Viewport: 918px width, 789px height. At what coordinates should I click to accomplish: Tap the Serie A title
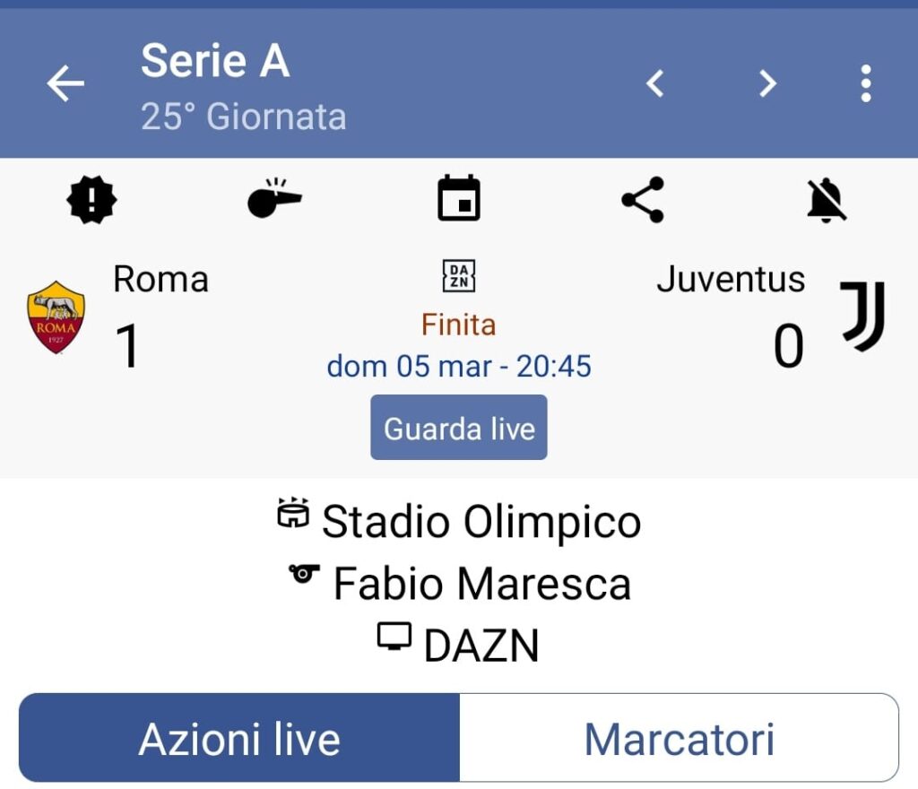pyautogui.click(x=215, y=61)
